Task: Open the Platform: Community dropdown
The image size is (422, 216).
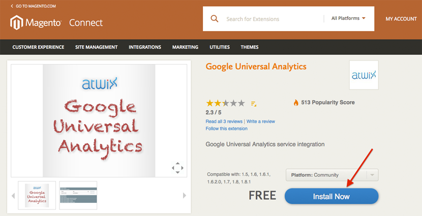Action: click(x=332, y=175)
